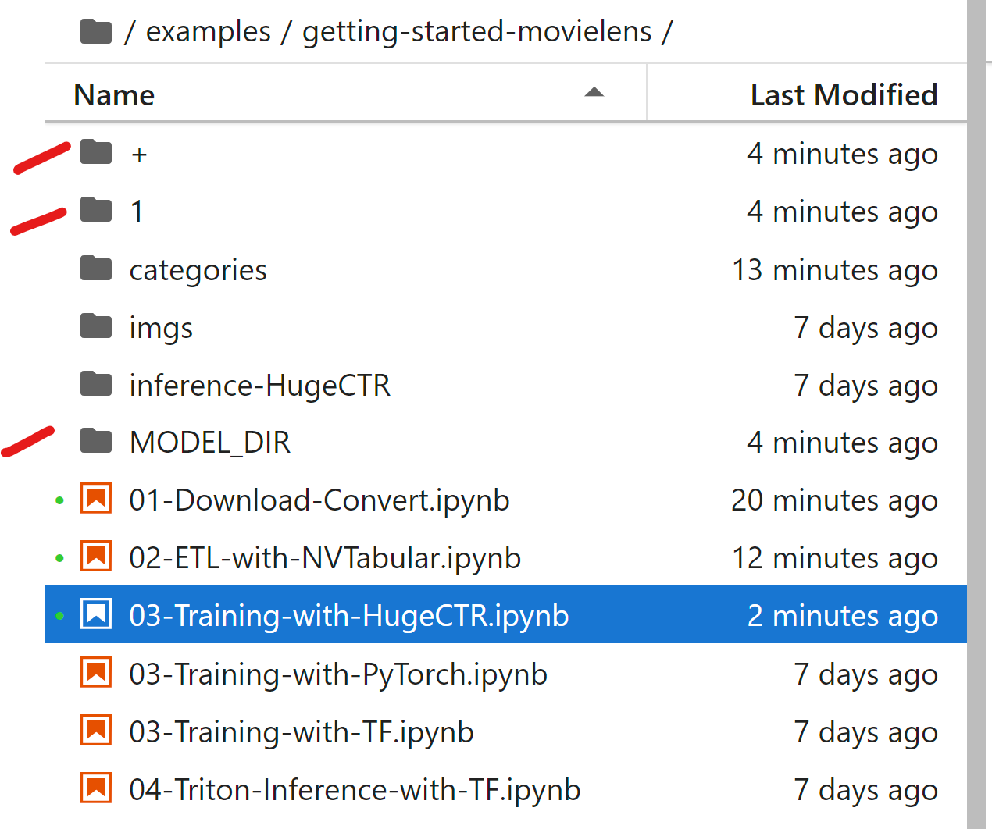
Task: Click the root folder icon in breadcrumb
Action: [95, 30]
